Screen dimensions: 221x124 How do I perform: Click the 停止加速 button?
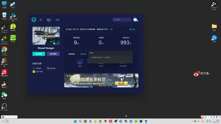(53, 54)
